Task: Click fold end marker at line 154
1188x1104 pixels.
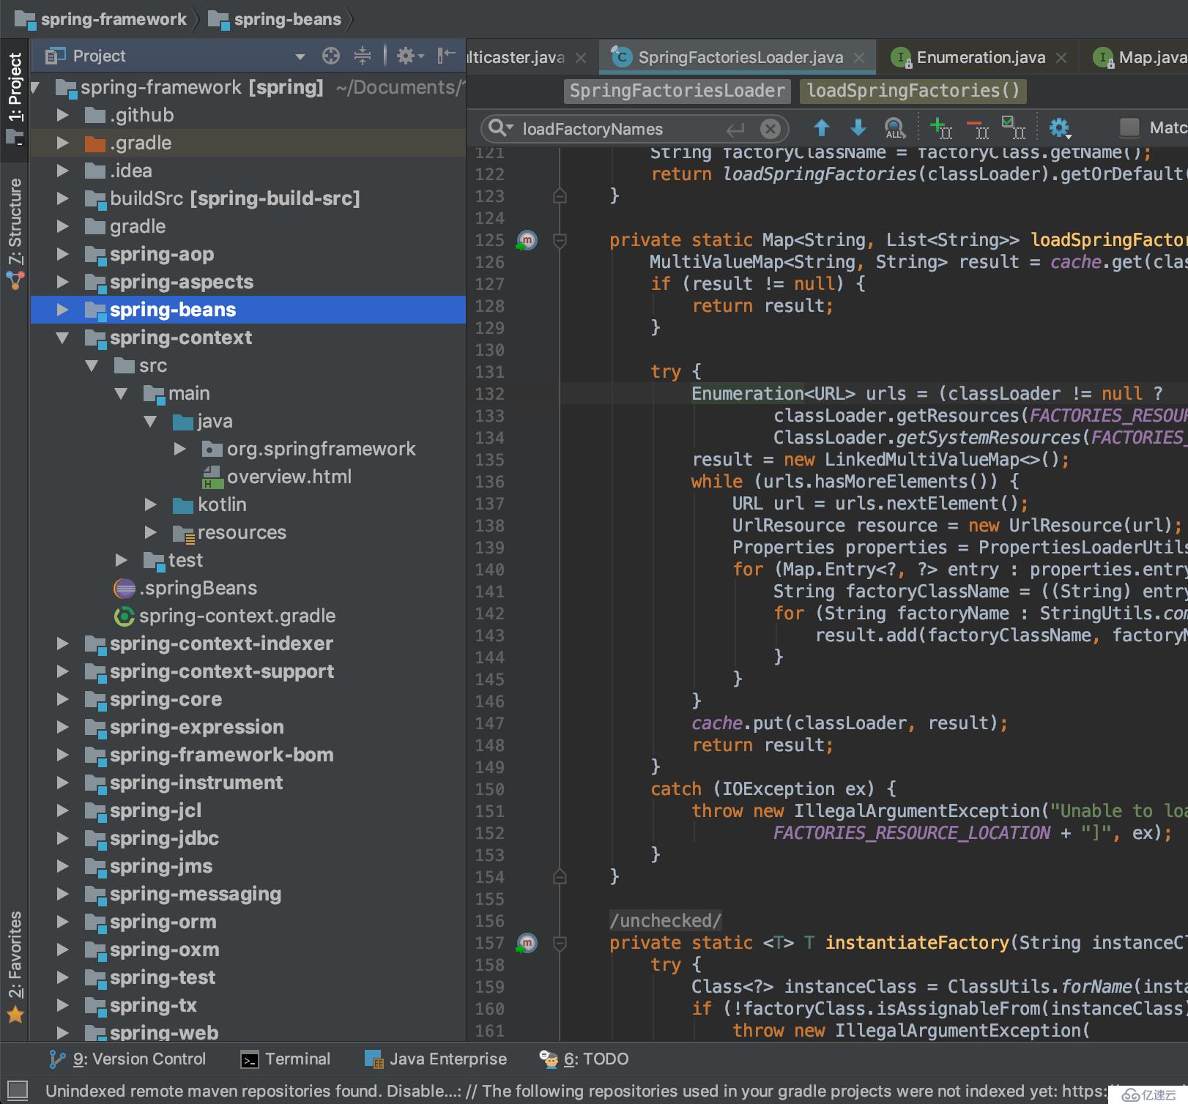Action: (560, 876)
